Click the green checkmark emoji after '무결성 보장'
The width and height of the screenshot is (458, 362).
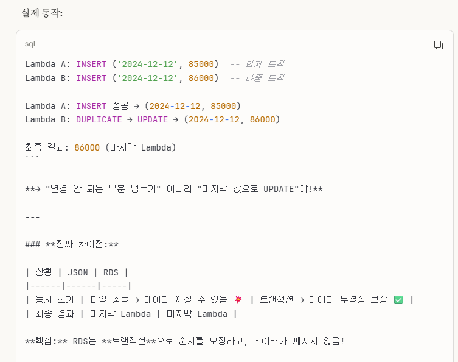(x=398, y=300)
